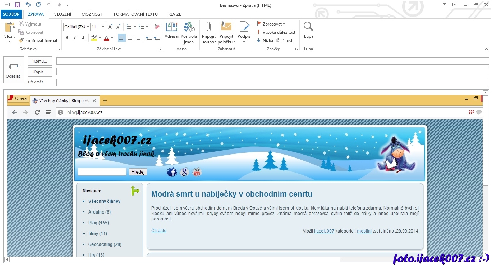Increase the paragraph indent

click(x=157, y=38)
